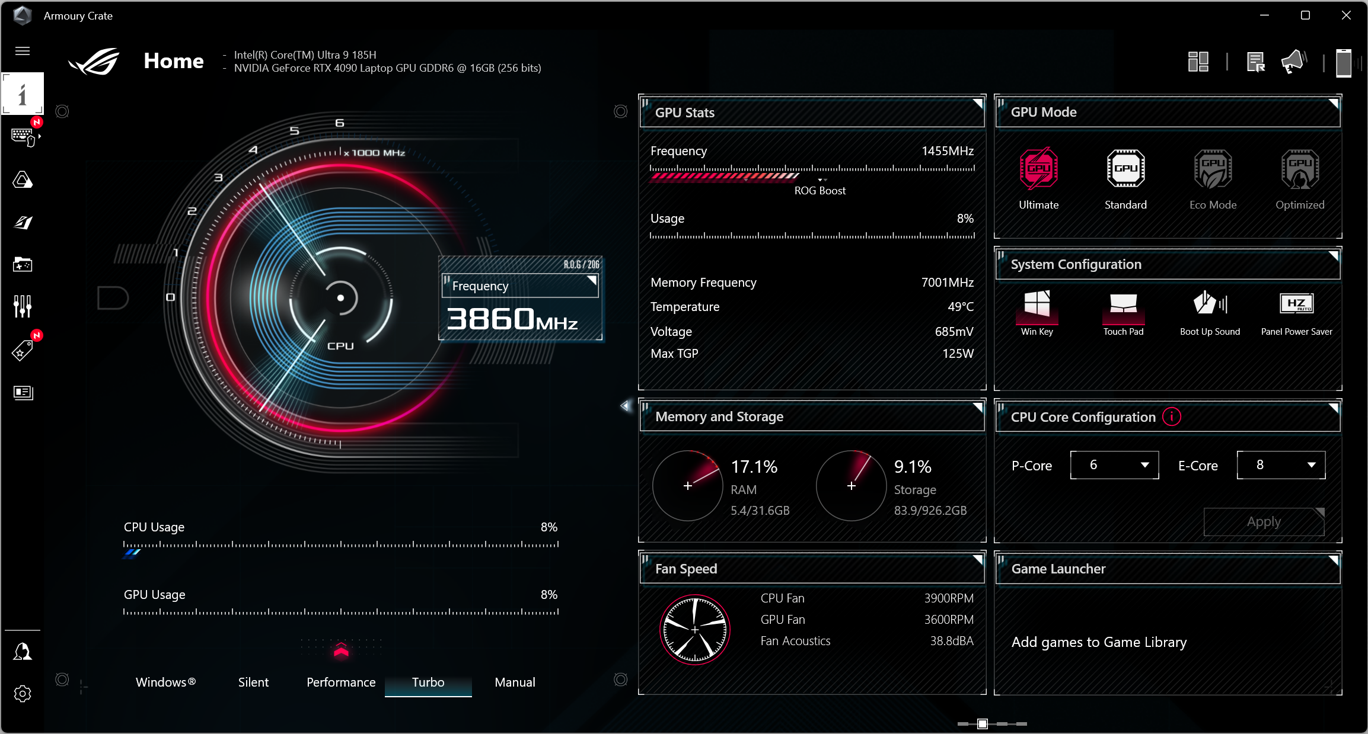Open the News sidebar icon
The height and width of the screenshot is (734, 1368).
(x=23, y=392)
